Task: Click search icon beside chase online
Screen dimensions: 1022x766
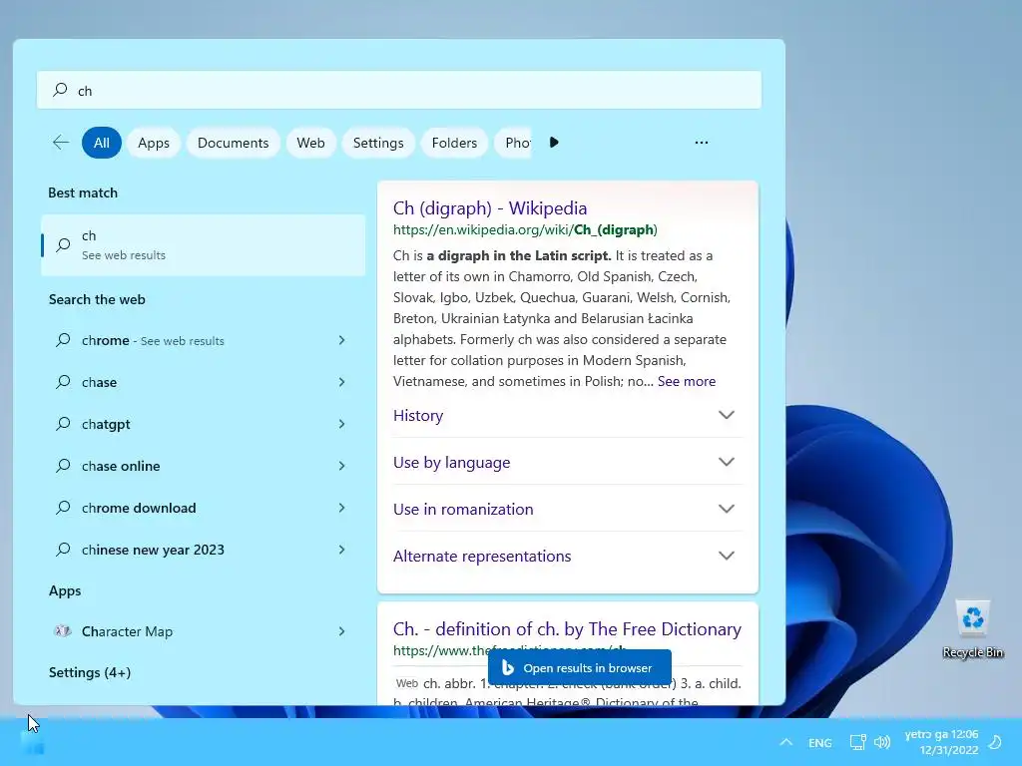Action: pyautogui.click(x=63, y=466)
